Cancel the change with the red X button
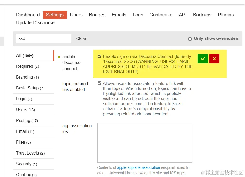The image size is (245, 177). [x=214, y=59]
